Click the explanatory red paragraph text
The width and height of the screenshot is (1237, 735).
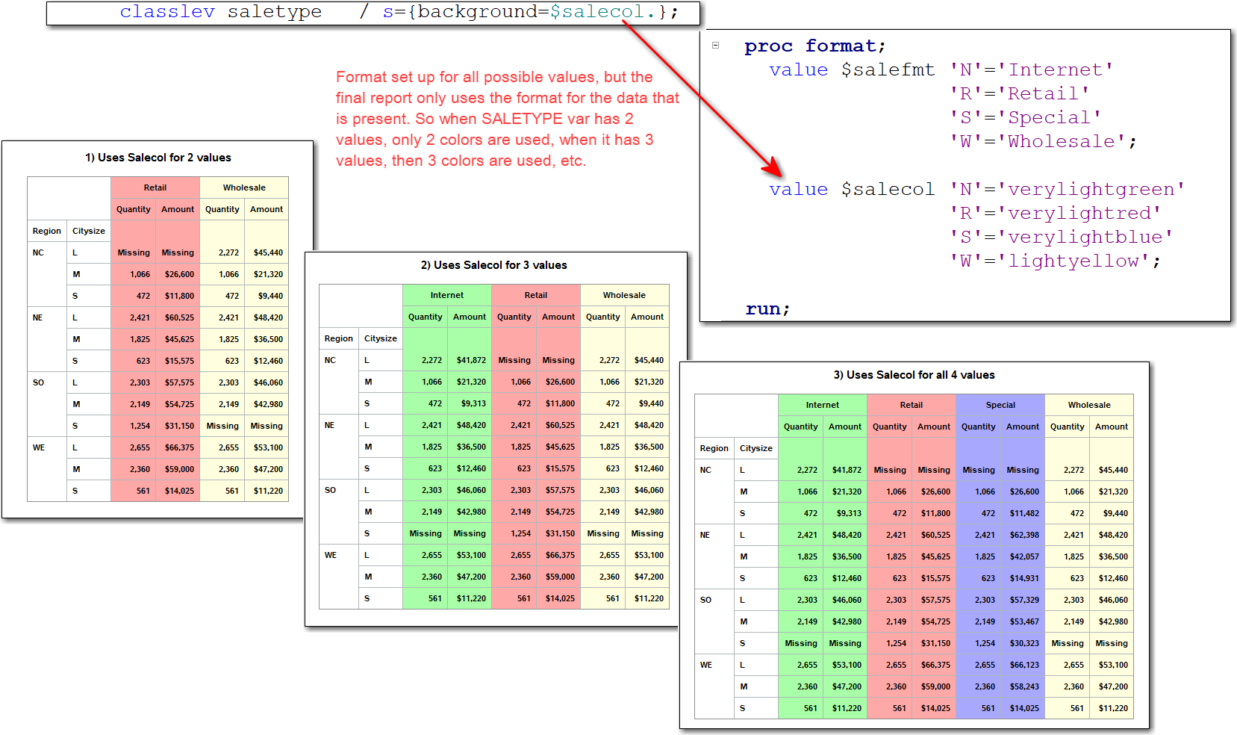(x=505, y=118)
